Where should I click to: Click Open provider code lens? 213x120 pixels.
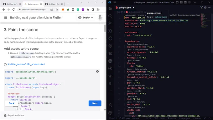pyautogui.click(x=134, y=91)
